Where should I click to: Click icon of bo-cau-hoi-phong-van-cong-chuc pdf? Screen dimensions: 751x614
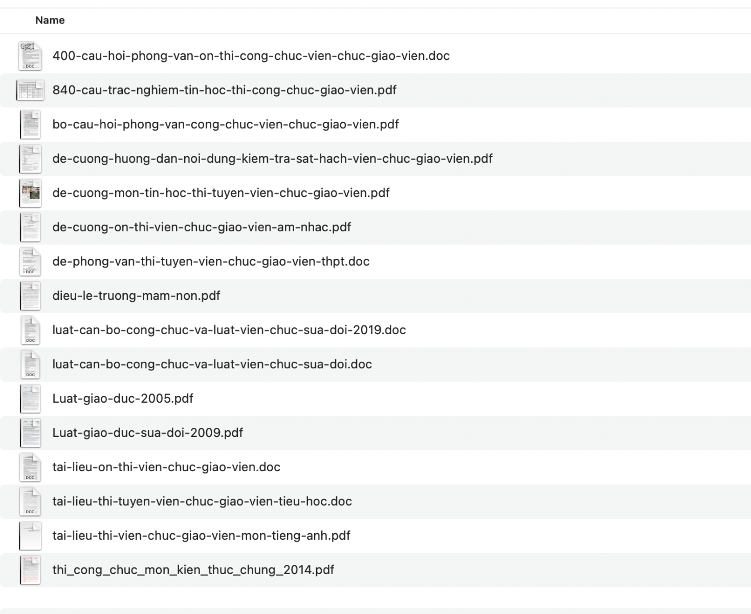30,124
